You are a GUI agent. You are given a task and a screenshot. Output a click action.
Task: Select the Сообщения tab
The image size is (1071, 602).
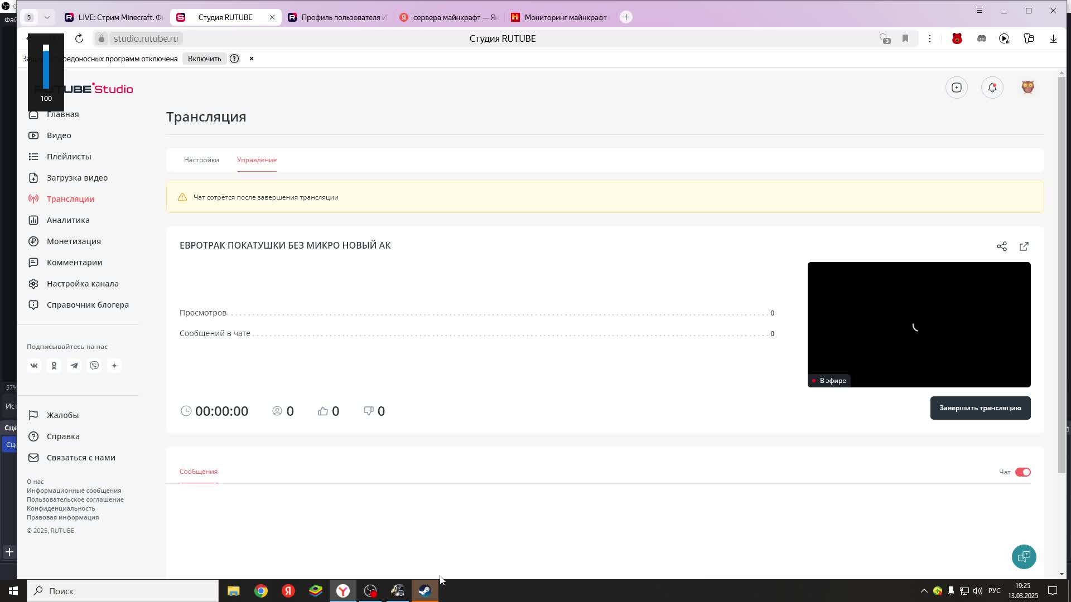click(x=199, y=472)
